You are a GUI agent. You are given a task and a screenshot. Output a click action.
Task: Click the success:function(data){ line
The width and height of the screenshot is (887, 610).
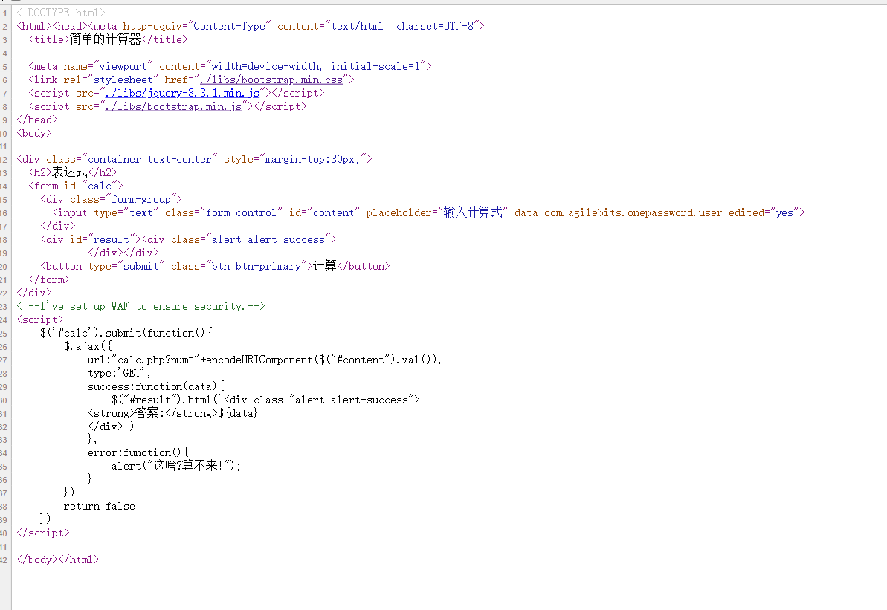156,386
